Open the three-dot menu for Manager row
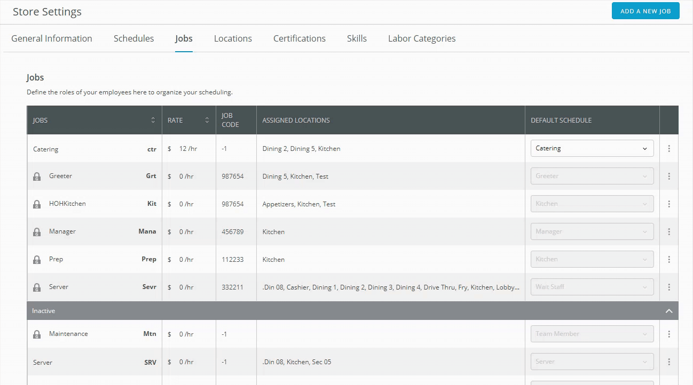 coord(669,232)
